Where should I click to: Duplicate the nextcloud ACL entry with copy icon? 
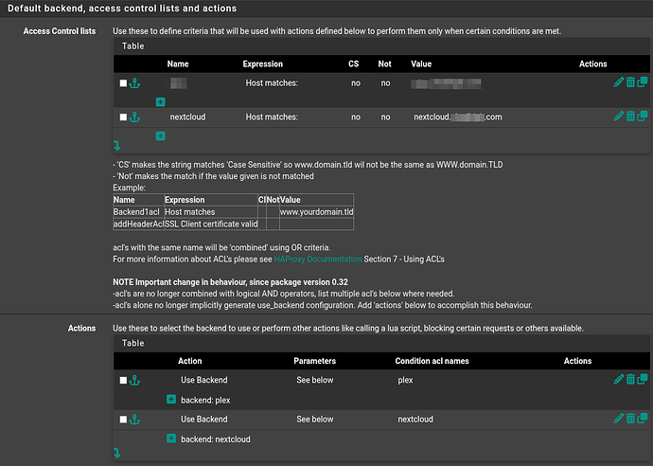[x=643, y=116]
